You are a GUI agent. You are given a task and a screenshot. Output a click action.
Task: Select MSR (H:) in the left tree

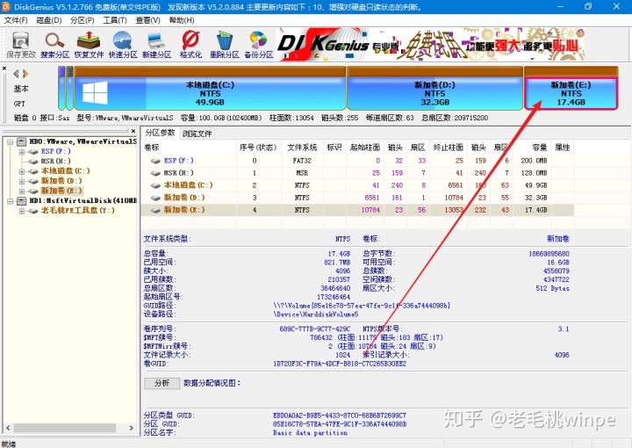point(55,161)
